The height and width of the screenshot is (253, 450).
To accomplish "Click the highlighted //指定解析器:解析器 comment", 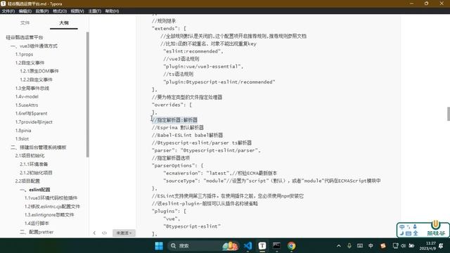I will click(174, 120).
